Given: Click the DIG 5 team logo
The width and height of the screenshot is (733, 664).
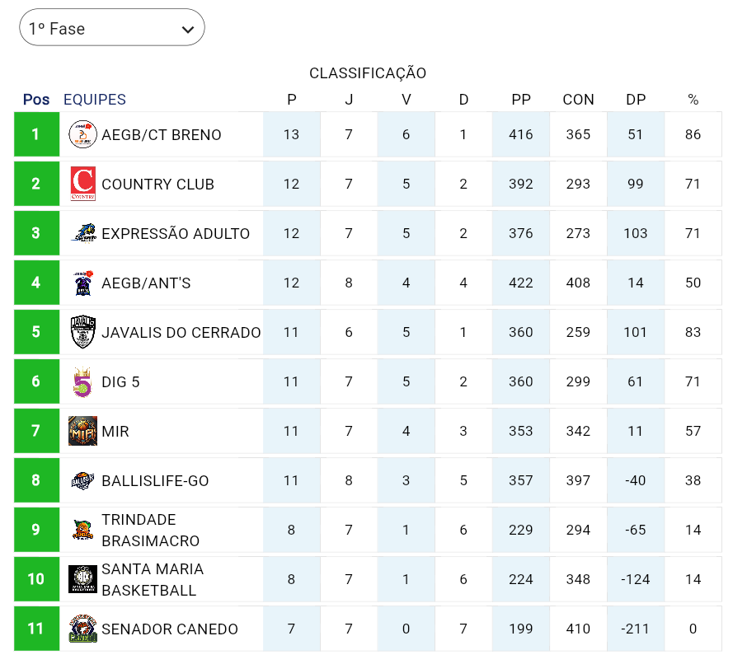Looking at the screenshot, I should coord(82,381).
